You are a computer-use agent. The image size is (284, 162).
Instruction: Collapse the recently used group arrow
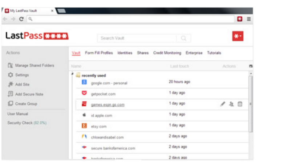click(72, 74)
